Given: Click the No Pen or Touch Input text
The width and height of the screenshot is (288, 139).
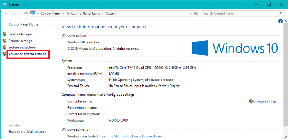Looking at the screenshot, I should [x=144, y=86].
